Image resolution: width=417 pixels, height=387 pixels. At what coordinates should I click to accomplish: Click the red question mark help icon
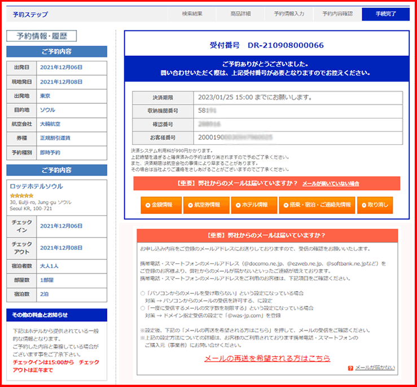coord(350,368)
